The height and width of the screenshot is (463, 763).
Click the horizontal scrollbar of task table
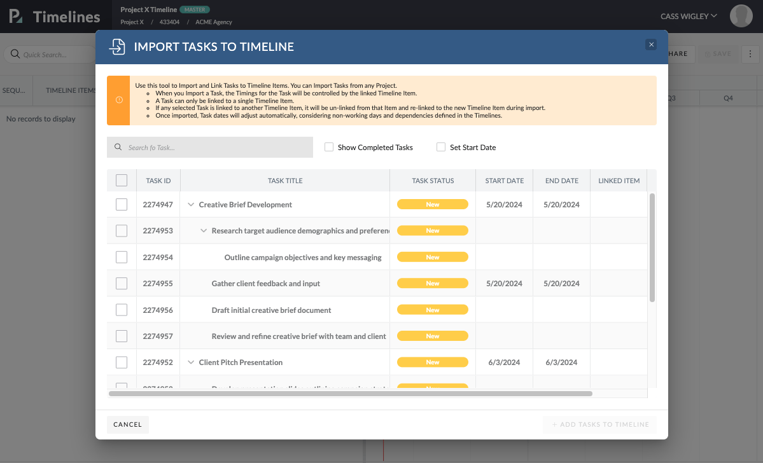[x=351, y=394]
